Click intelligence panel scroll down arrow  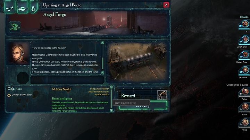click(x=111, y=110)
